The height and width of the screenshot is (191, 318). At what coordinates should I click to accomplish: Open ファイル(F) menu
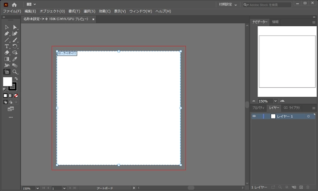click(12, 11)
